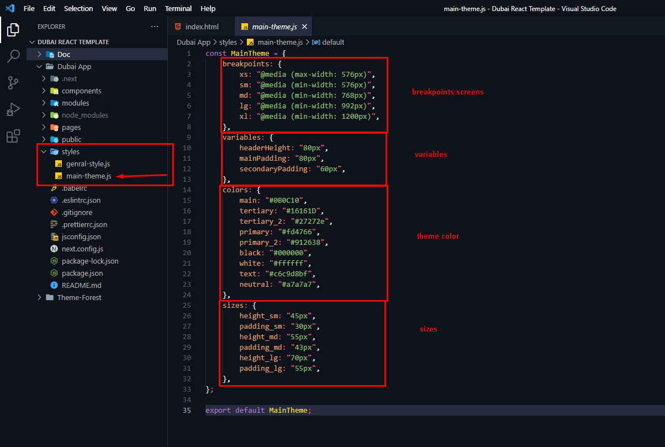Open the Run and Debug view

point(13,109)
